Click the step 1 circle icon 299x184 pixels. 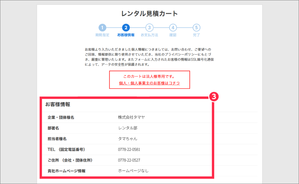102,28
